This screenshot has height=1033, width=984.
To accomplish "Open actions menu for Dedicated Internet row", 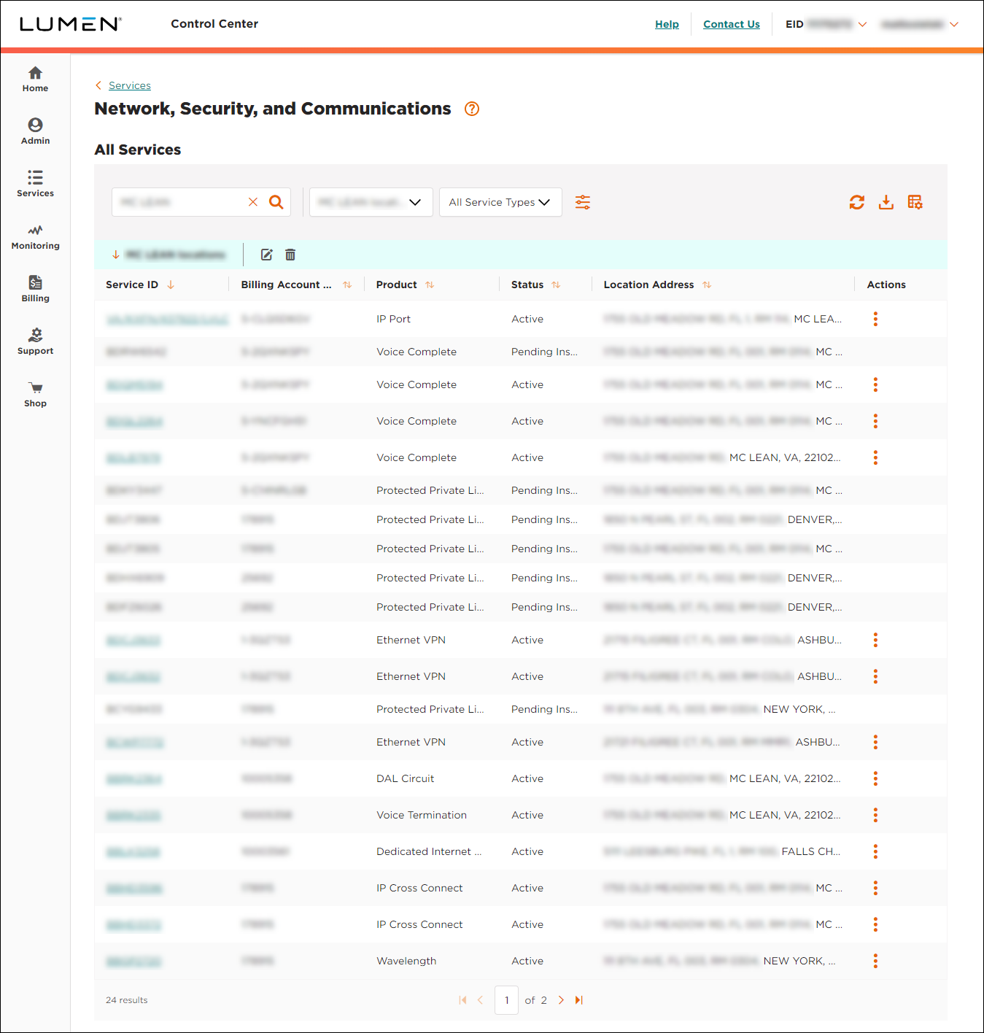I will (875, 851).
